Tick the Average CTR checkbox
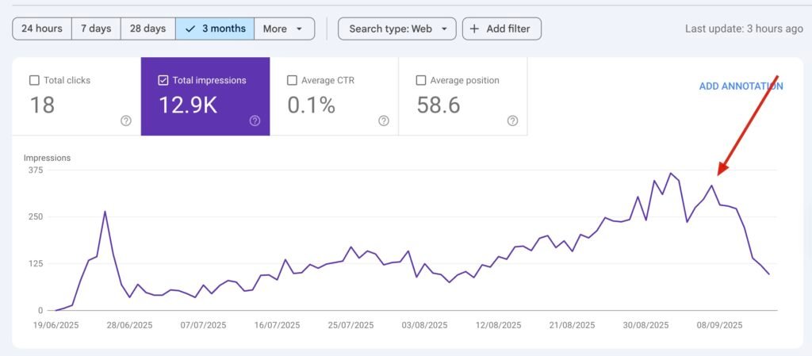The image size is (812, 356). pos(292,80)
